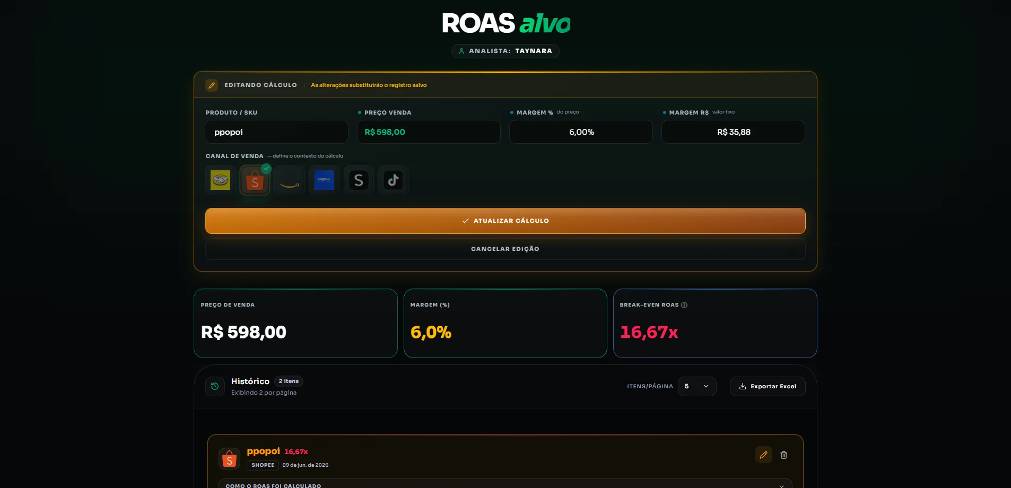Select the Amazon sales channel
The width and height of the screenshot is (1011, 488).
[290, 180]
